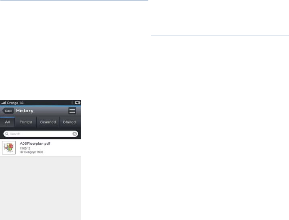Switch to the All tab
The width and height of the screenshot is (289, 220).
(x=7, y=122)
